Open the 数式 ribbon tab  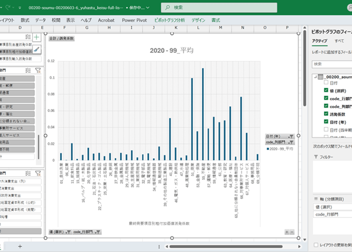coord(25,20)
